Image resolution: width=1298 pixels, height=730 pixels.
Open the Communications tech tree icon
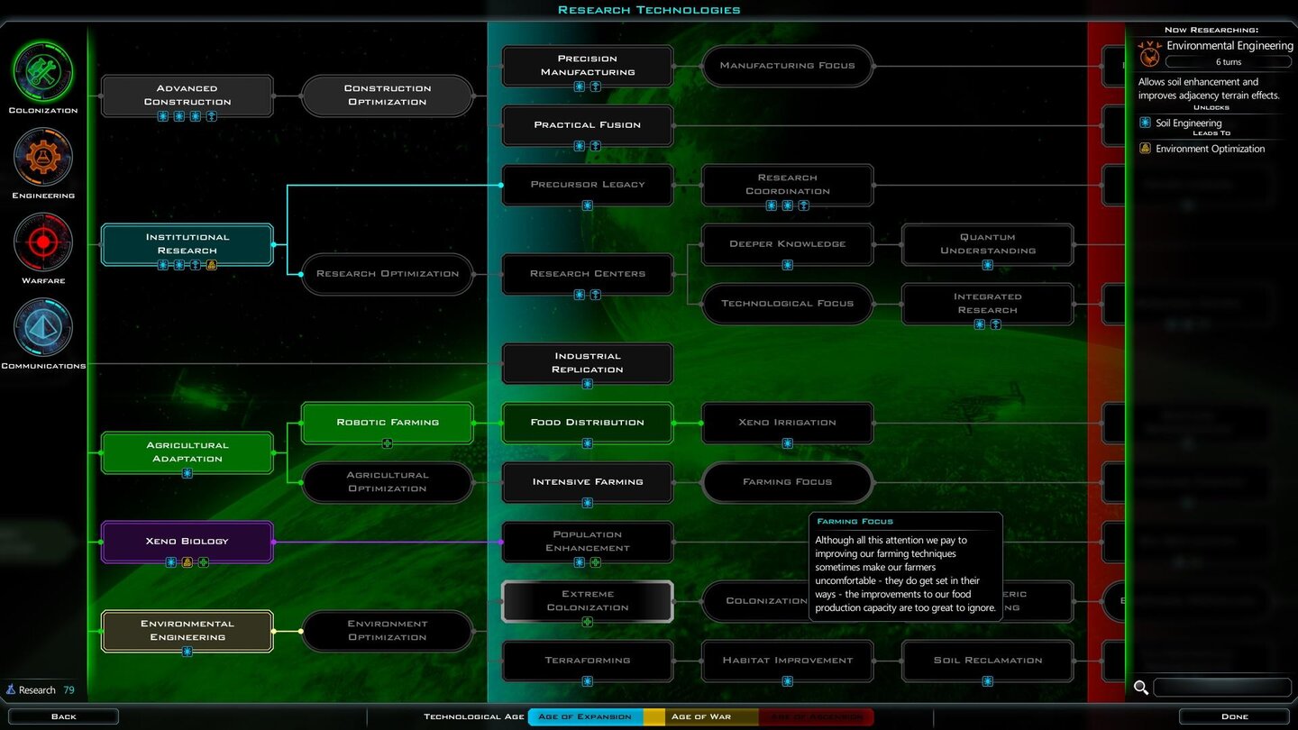point(43,328)
